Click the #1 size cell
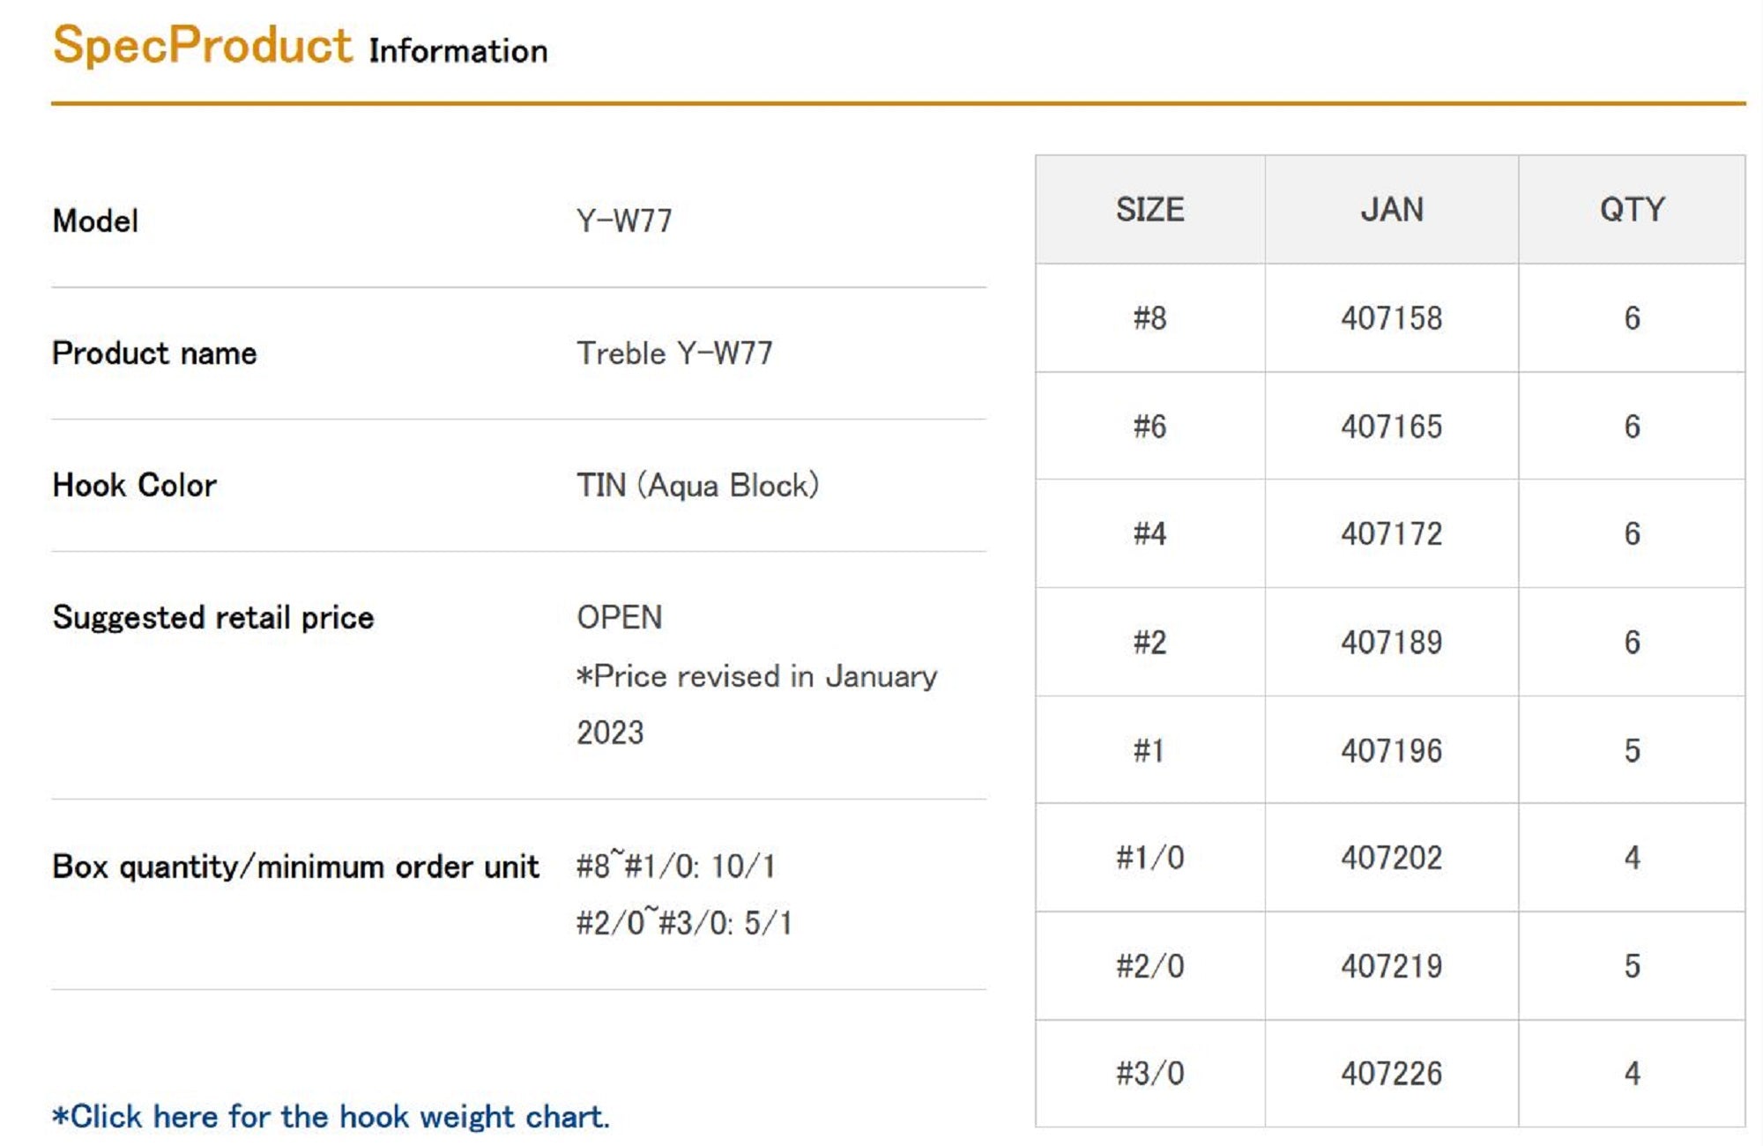 [1149, 751]
